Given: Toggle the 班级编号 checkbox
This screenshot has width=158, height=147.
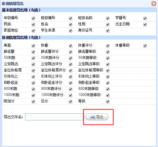Looking at the screenshot, I should coord(71,18).
